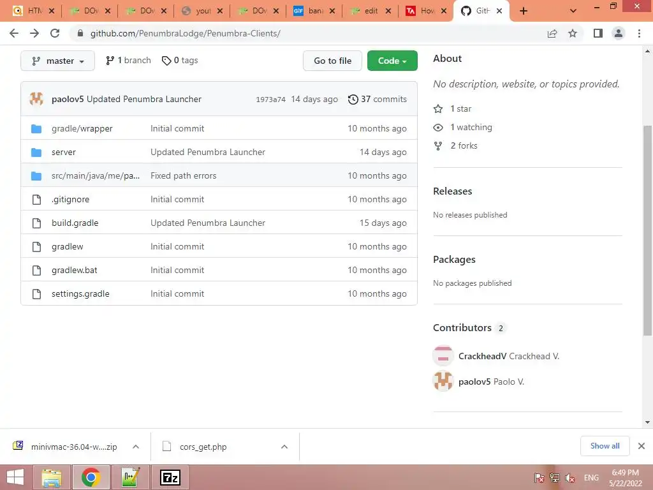
Task: Open the master branch dropdown
Action: tap(57, 61)
